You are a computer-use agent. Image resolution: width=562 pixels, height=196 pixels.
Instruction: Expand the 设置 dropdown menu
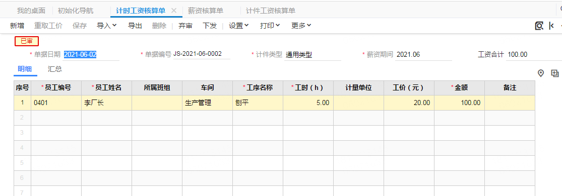(239, 26)
